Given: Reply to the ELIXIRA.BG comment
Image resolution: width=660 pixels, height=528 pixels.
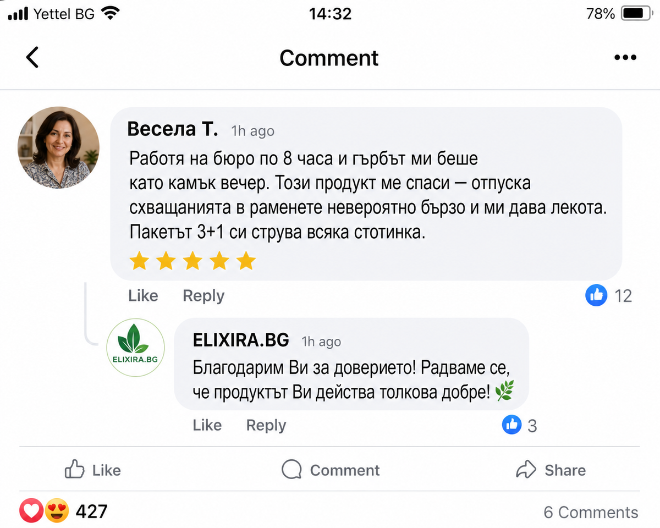Looking at the screenshot, I should click(266, 425).
